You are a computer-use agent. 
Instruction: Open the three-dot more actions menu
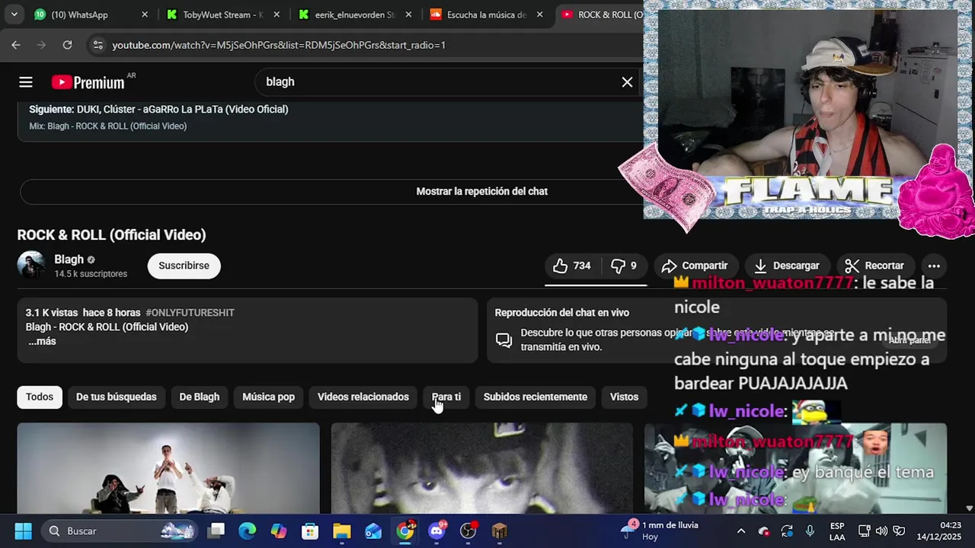pos(934,266)
